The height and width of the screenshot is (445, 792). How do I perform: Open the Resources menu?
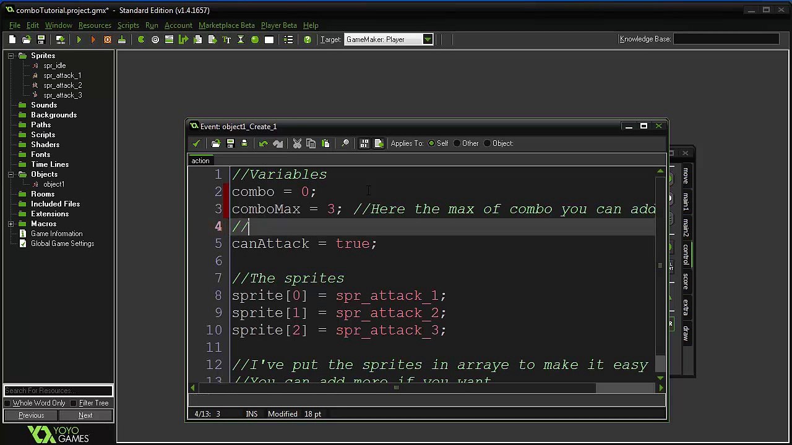point(95,25)
